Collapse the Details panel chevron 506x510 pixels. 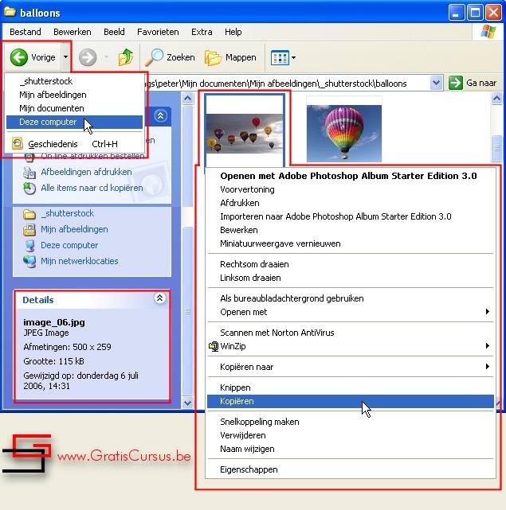(159, 298)
